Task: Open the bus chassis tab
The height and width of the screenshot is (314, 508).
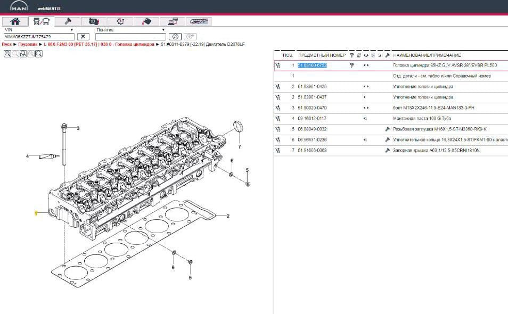Action: tap(199, 21)
